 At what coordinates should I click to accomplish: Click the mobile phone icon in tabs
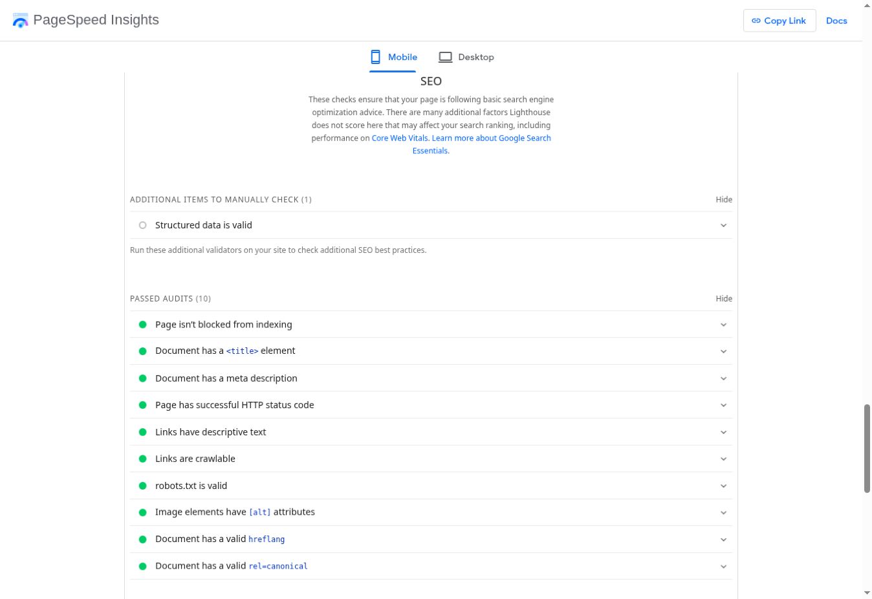(375, 57)
